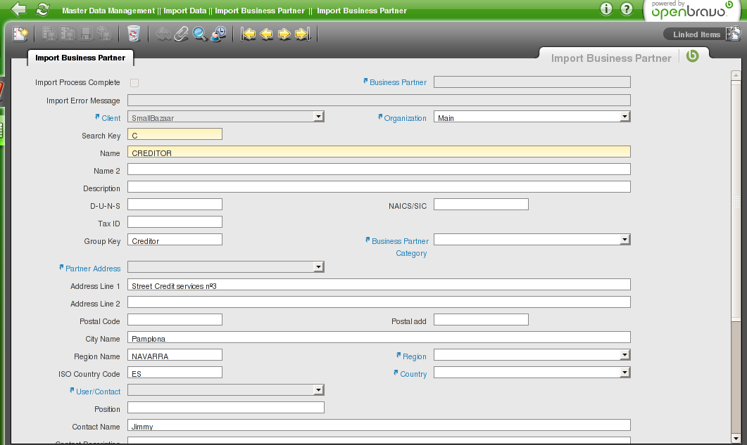747x445 pixels.
Task: Open search with the magnifying glass icon
Action: 200,34
